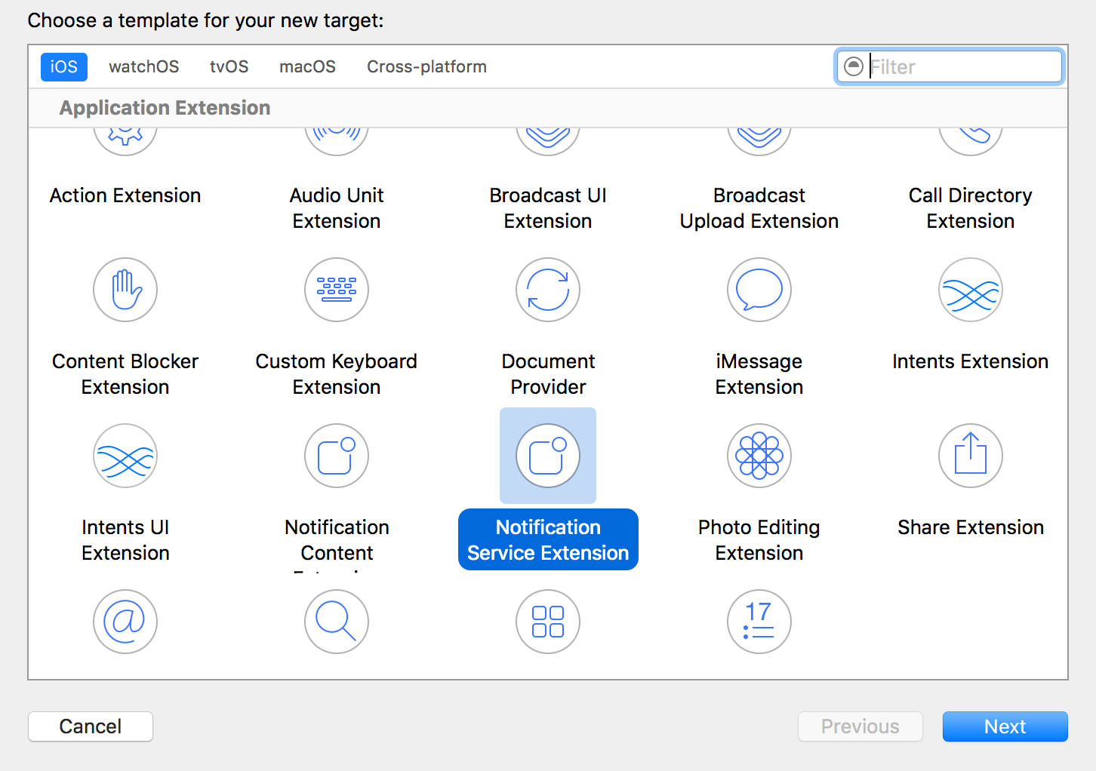The height and width of the screenshot is (771, 1096).
Task: Select the Intents Extension wave icon
Action: point(971,290)
